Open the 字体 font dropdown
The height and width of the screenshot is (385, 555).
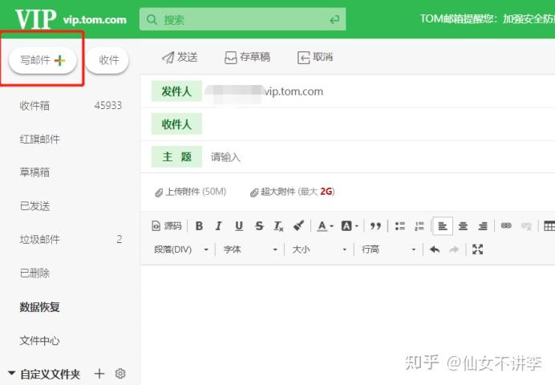pos(250,249)
